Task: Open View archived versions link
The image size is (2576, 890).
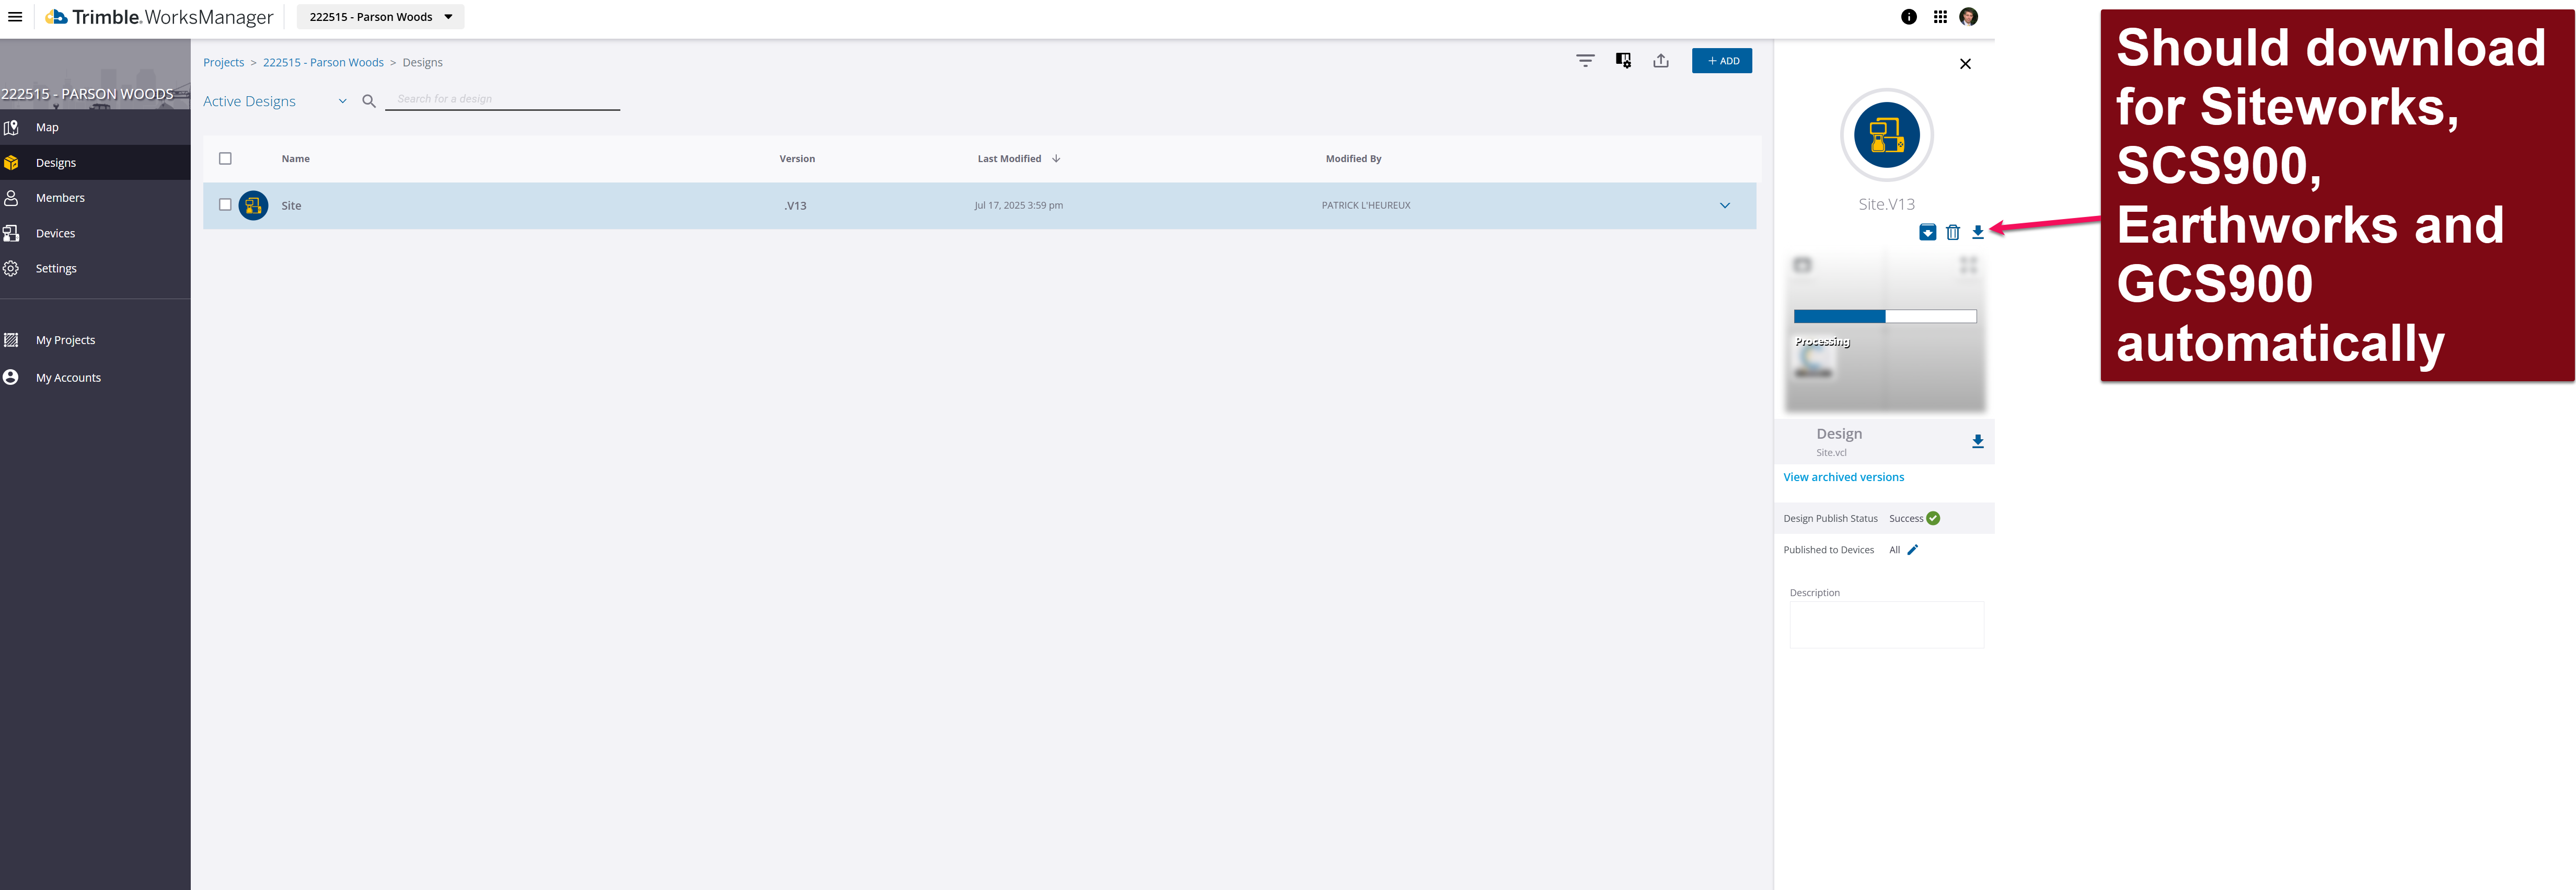Action: tap(1843, 478)
